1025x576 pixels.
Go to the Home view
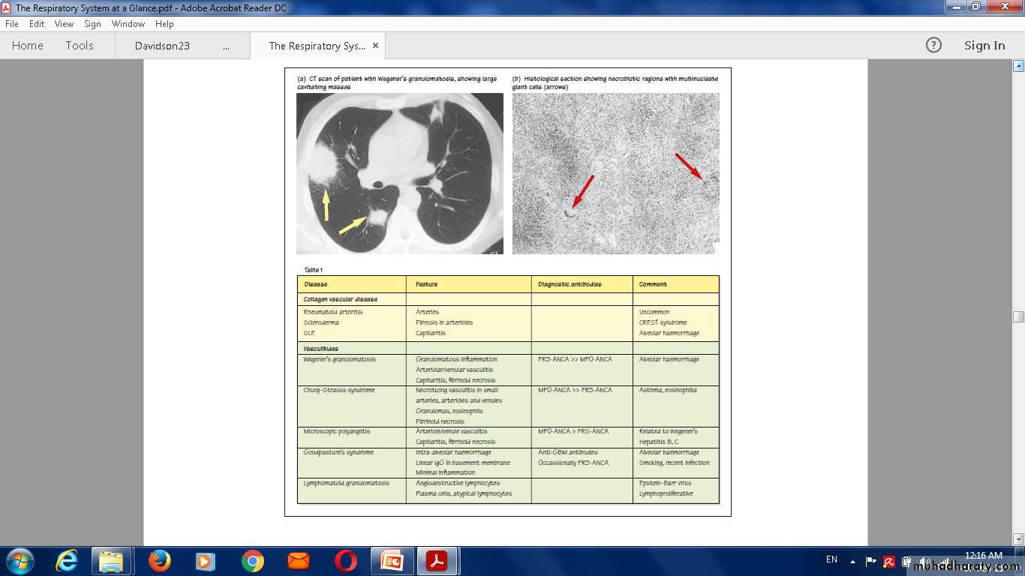point(28,46)
